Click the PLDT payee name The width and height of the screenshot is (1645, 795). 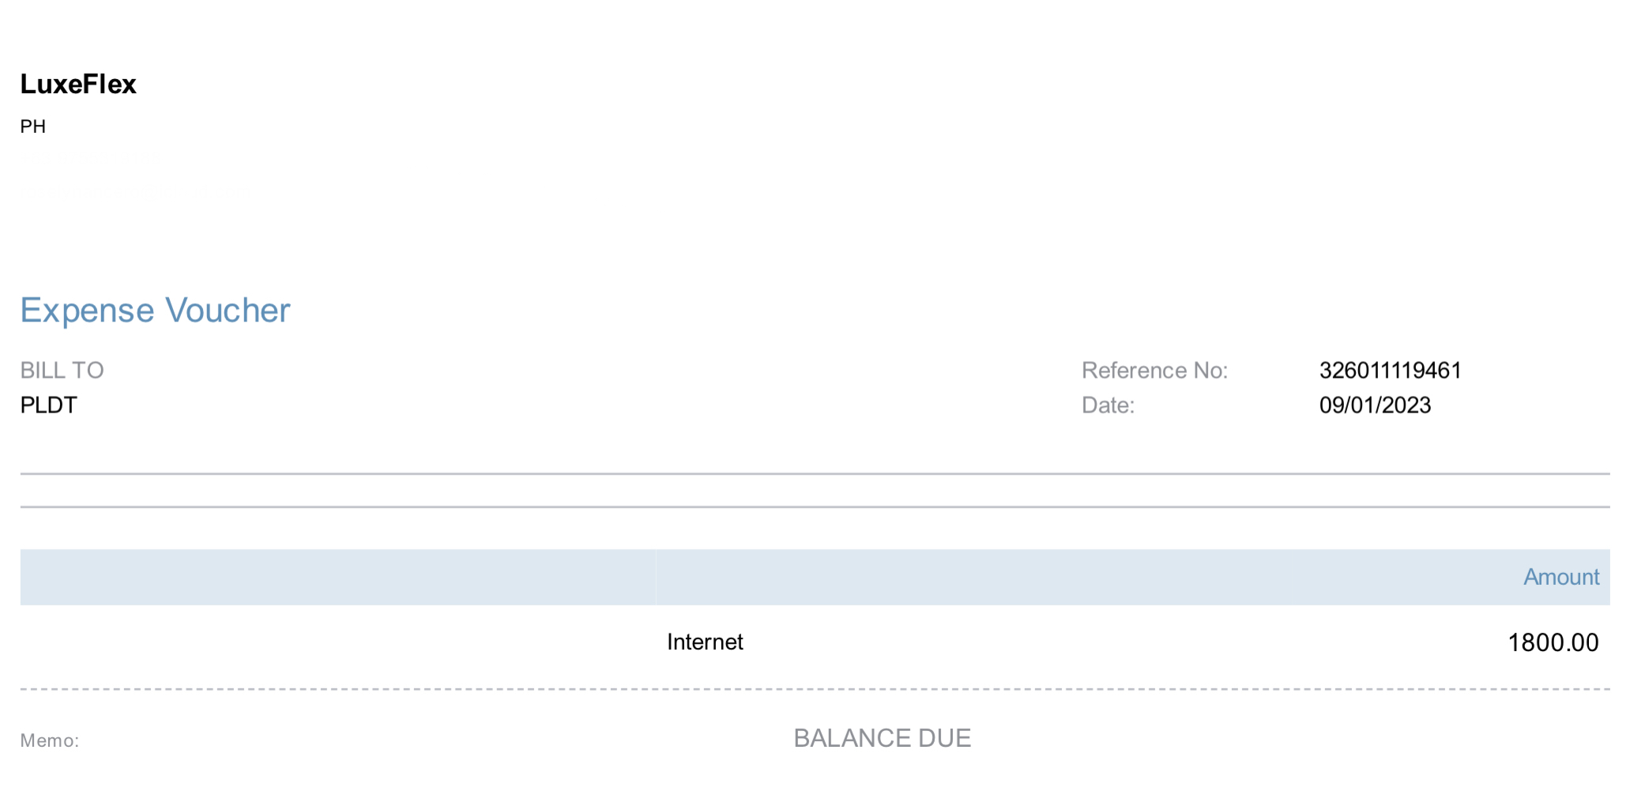pos(48,405)
